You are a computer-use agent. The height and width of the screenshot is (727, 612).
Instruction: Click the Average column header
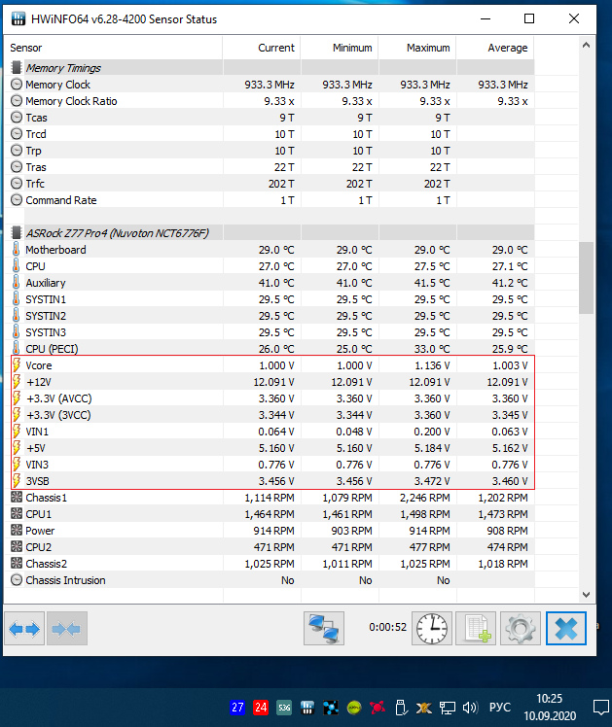pos(495,48)
